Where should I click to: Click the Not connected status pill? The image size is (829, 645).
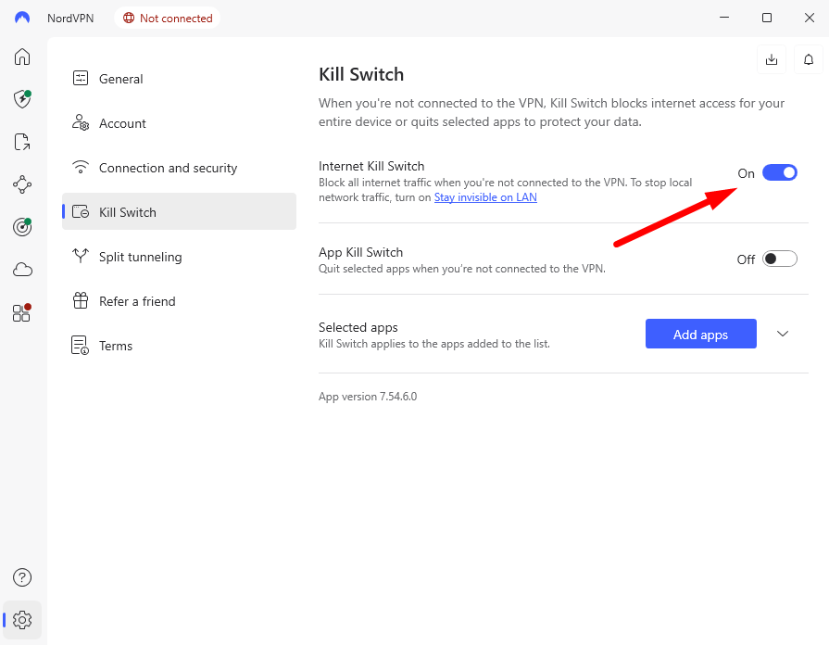167,18
